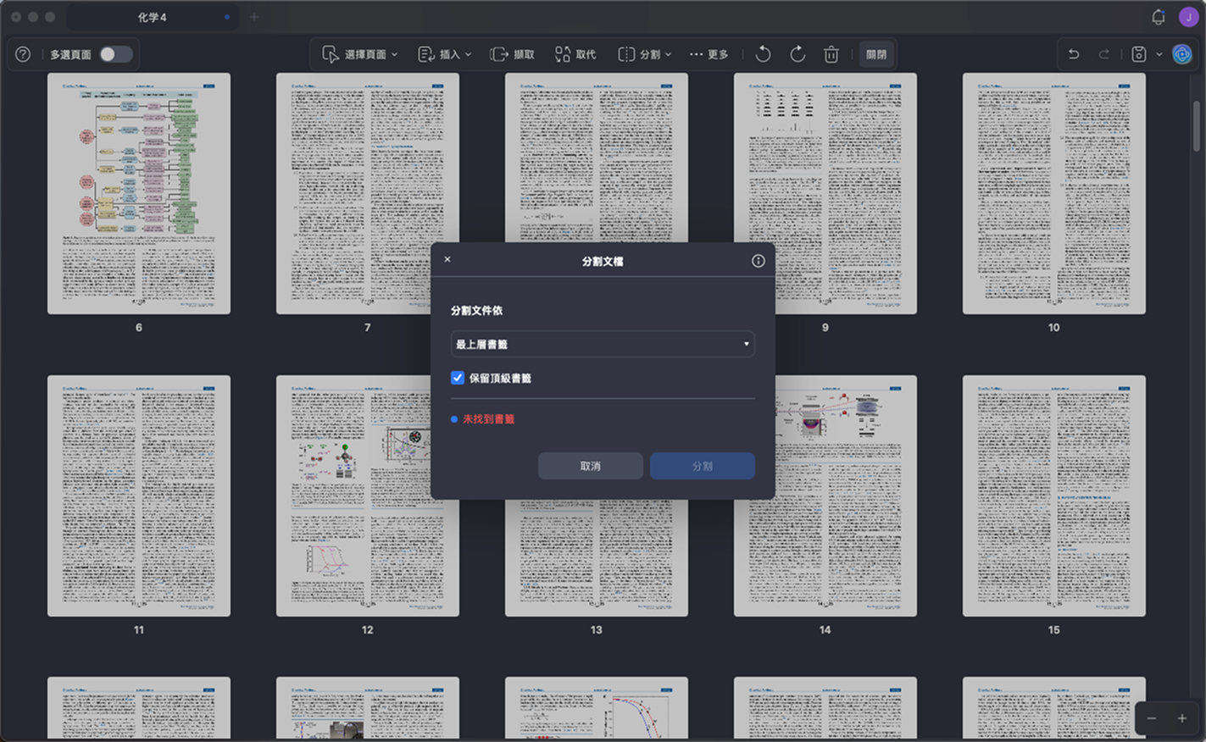Select page 11 thumbnail
Image resolution: width=1206 pixels, height=742 pixels.
click(x=139, y=496)
